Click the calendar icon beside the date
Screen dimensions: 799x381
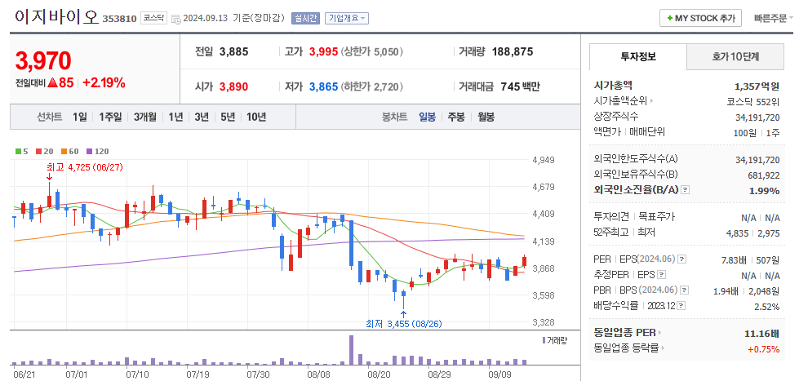[175, 19]
